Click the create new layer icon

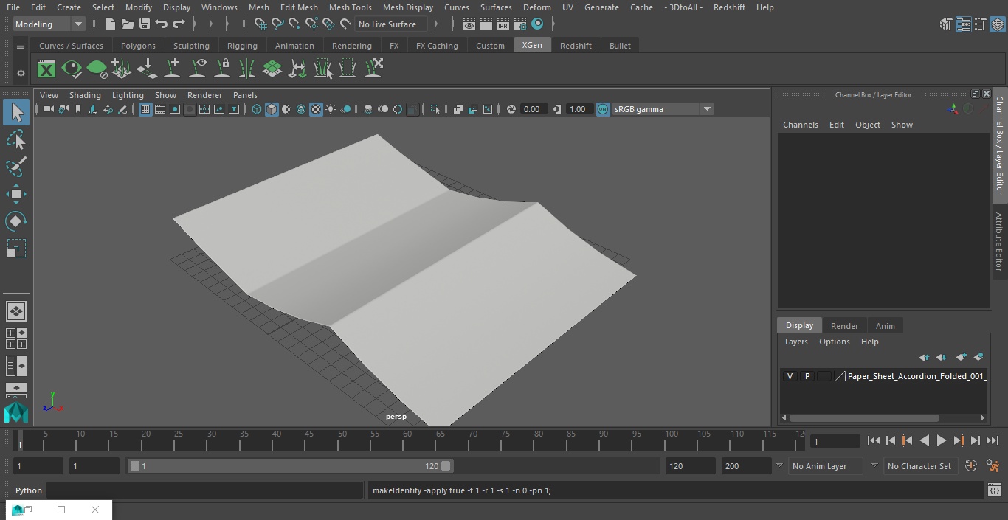click(961, 357)
